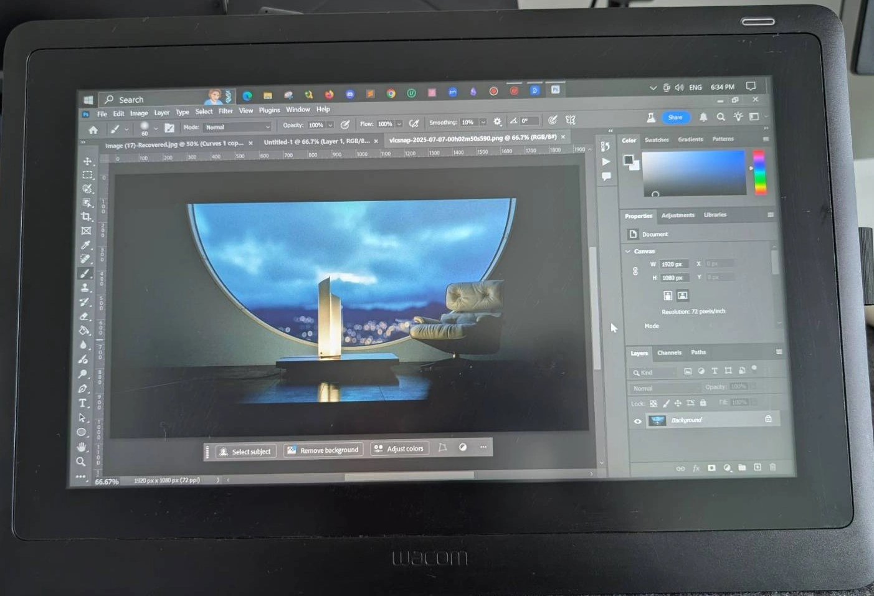Image resolution: width=874 pixels, height=596 pixels.
Task: Open layer blend mode Normal dropdown
Action: point(664,388)
